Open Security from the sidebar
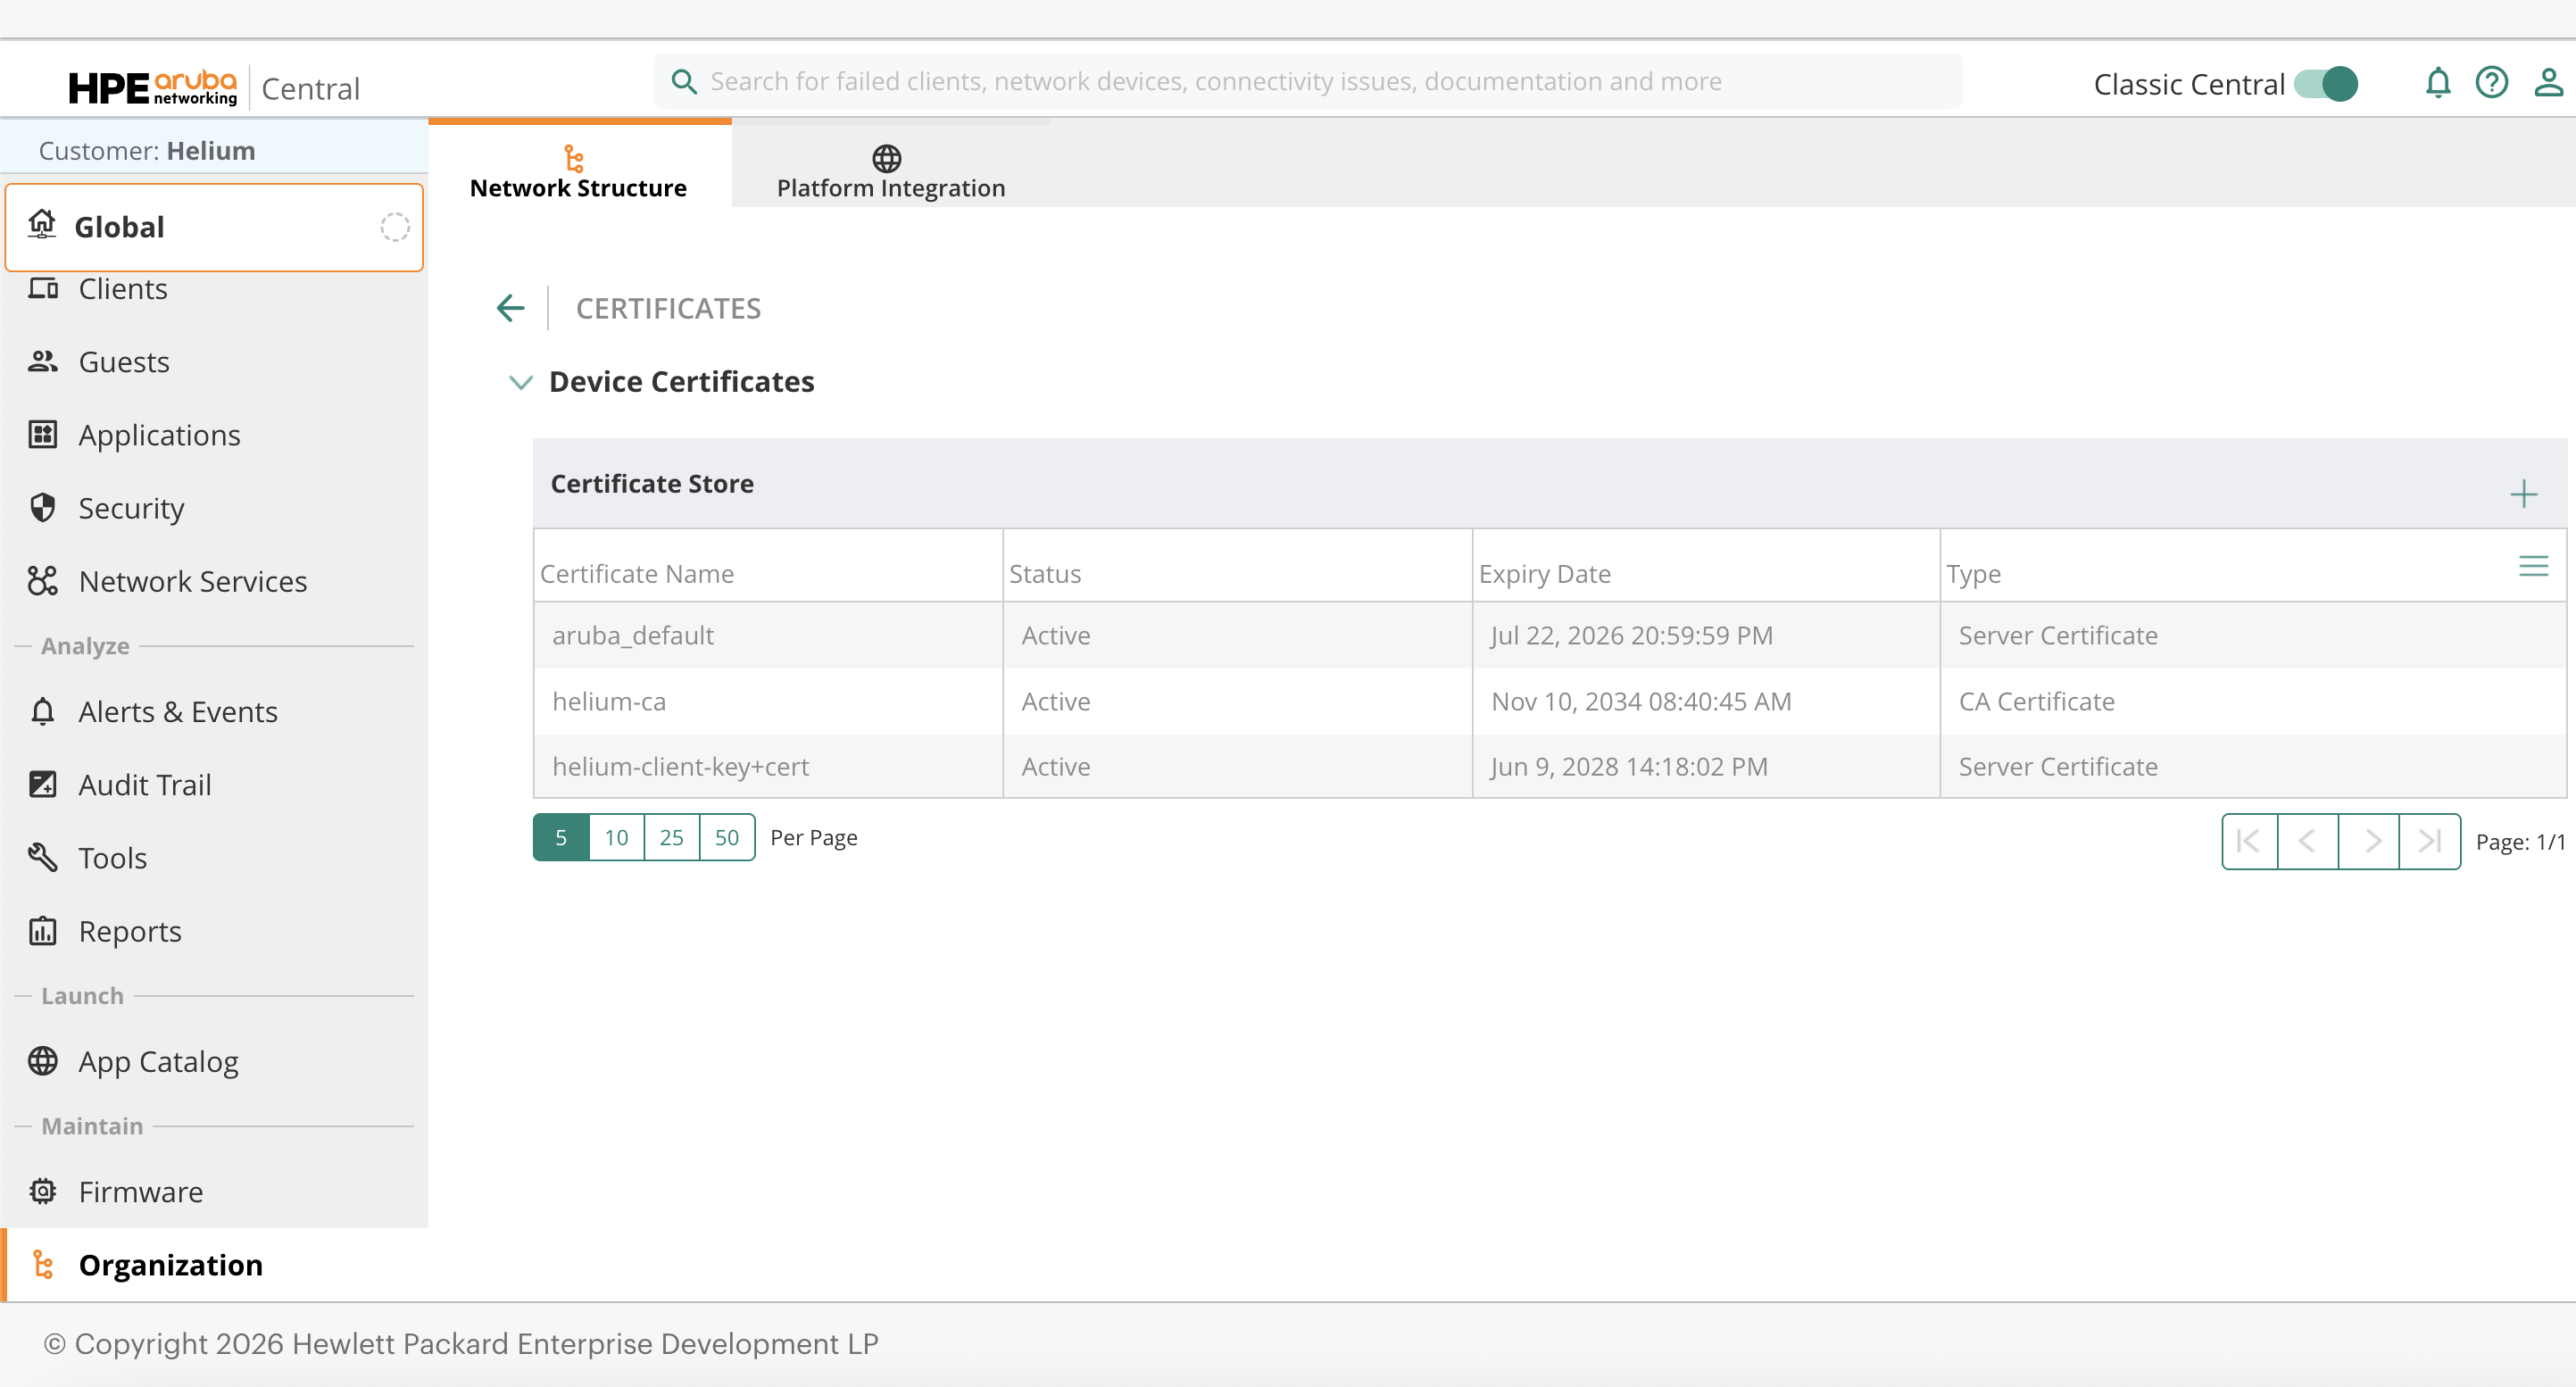The height and width of the screenshot is (1387, 2576). pyautogui.click(x=131, y=508)
